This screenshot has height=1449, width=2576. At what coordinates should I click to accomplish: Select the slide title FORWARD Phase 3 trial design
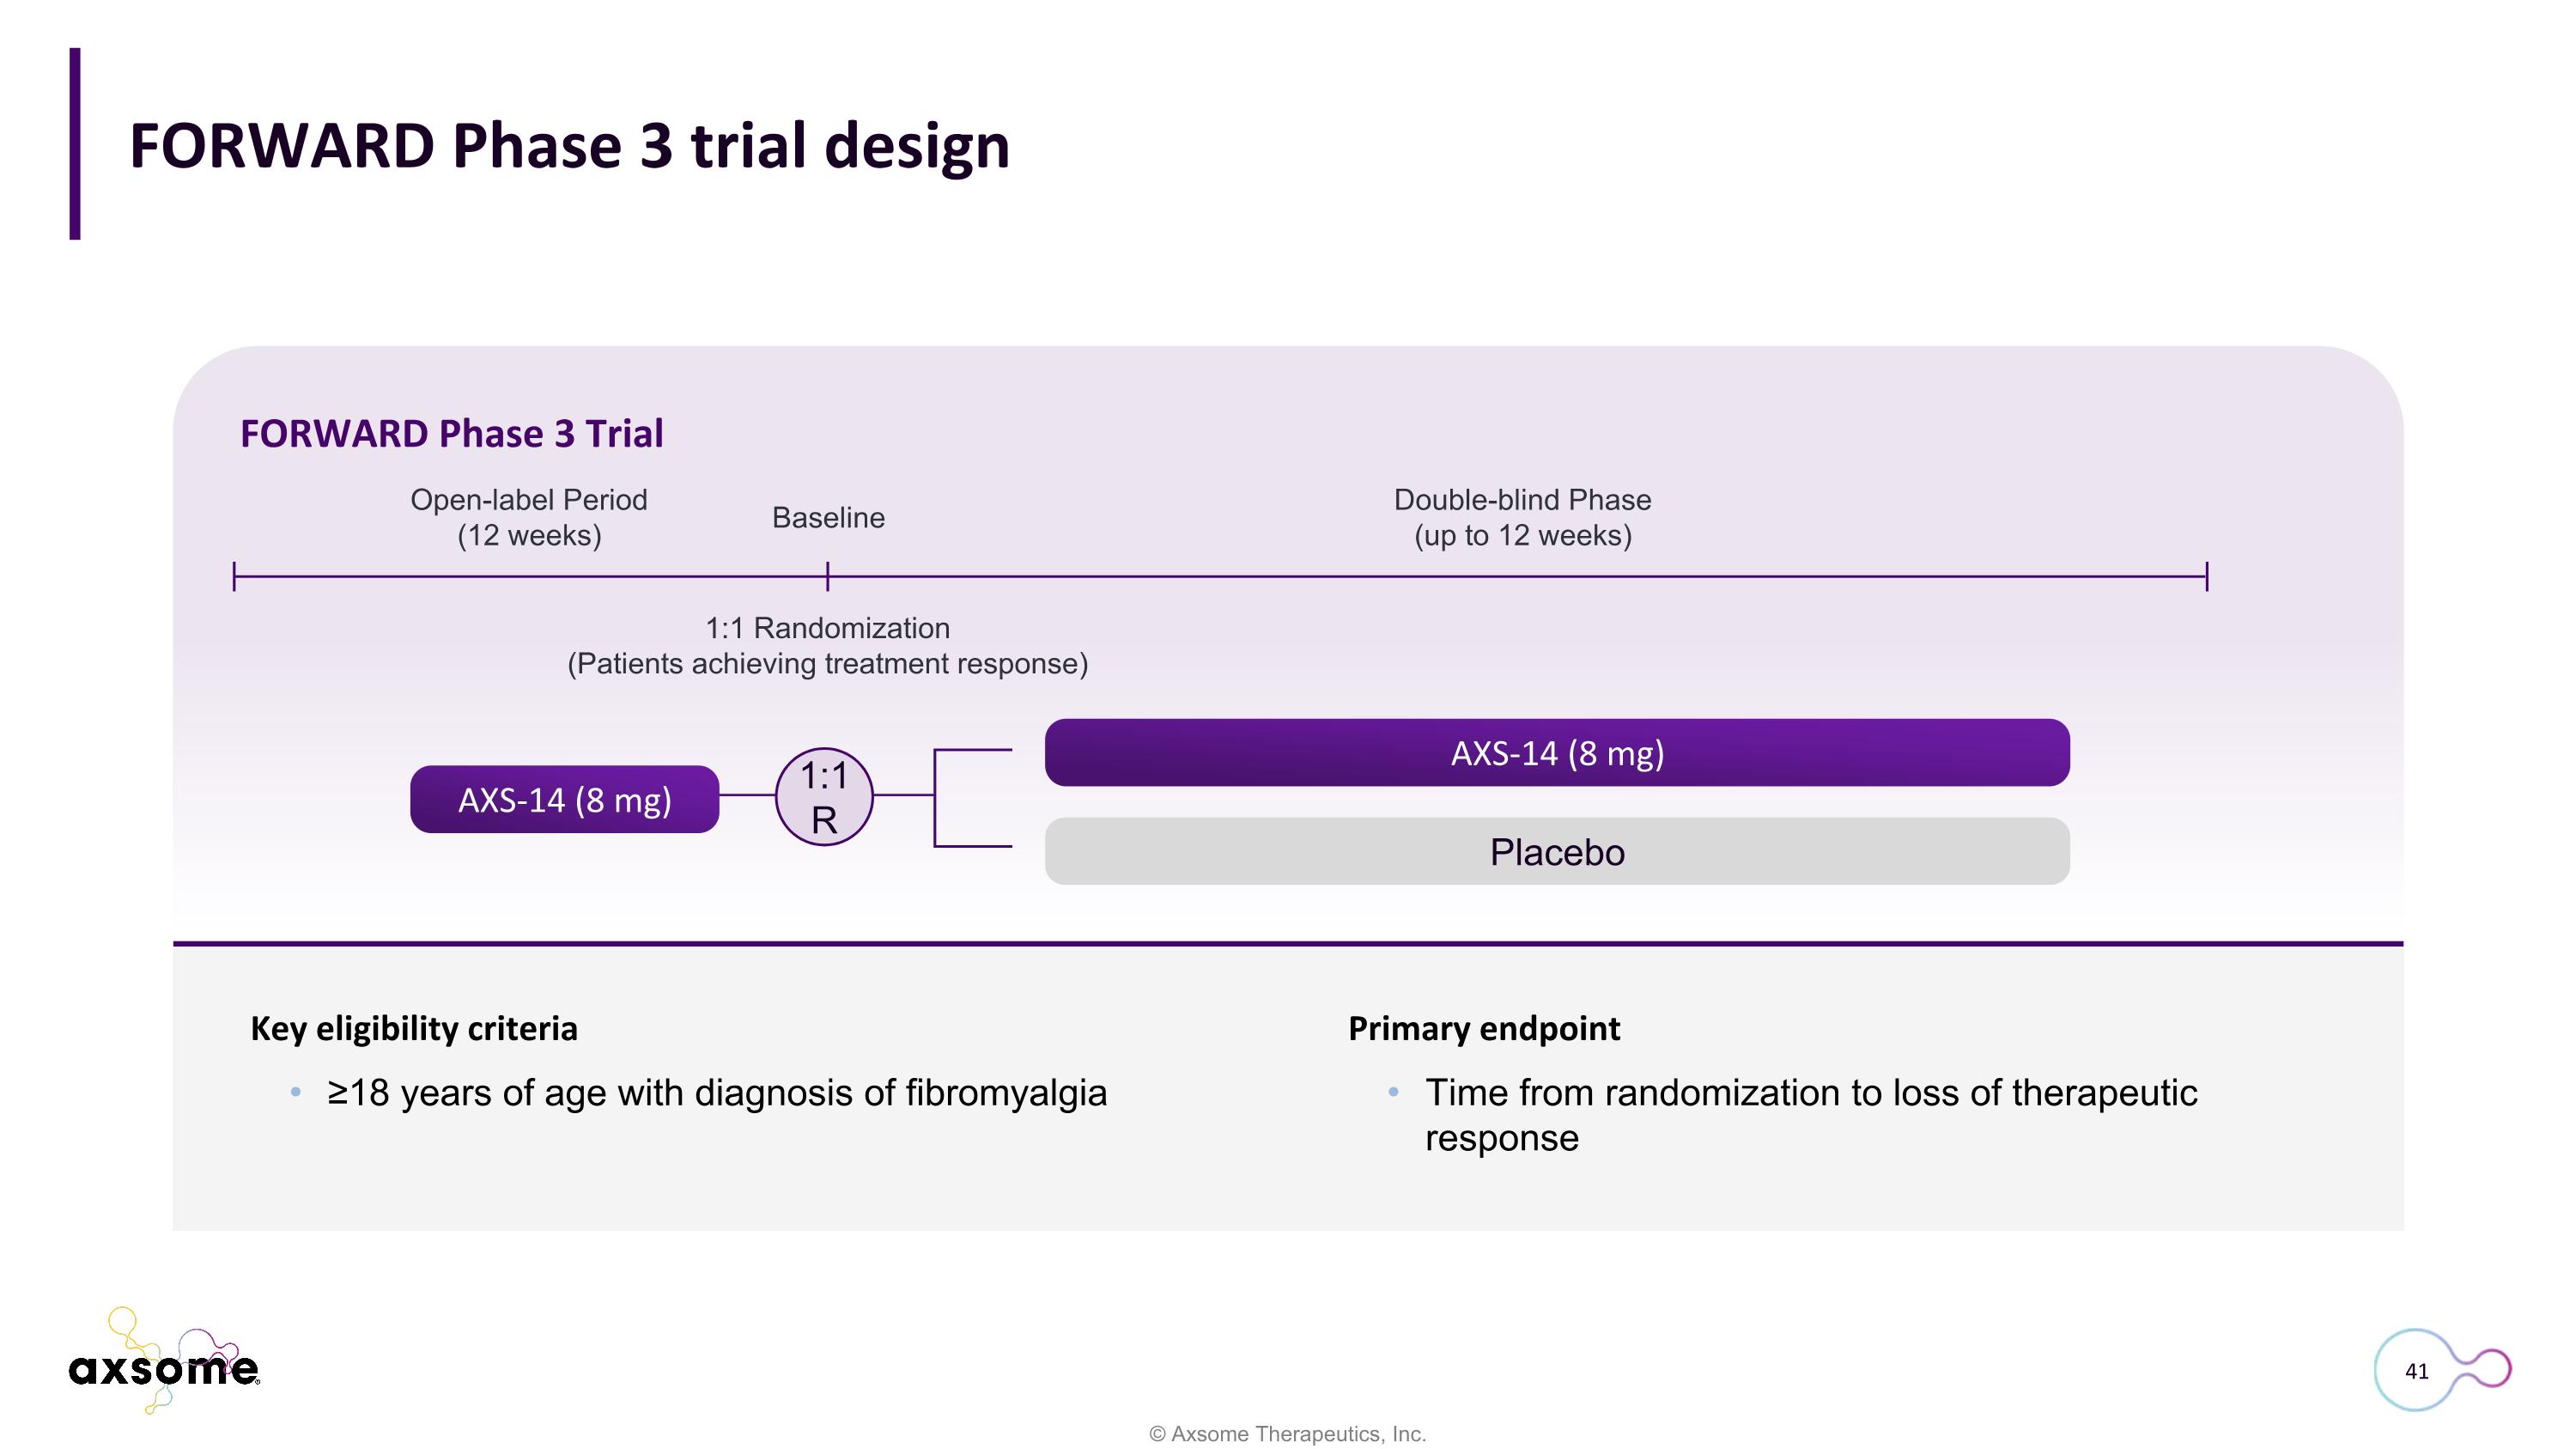click(569, 146)
